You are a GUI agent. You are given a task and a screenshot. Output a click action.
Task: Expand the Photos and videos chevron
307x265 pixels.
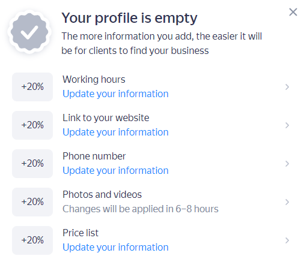pyautogui.click(x=287, y=202)
